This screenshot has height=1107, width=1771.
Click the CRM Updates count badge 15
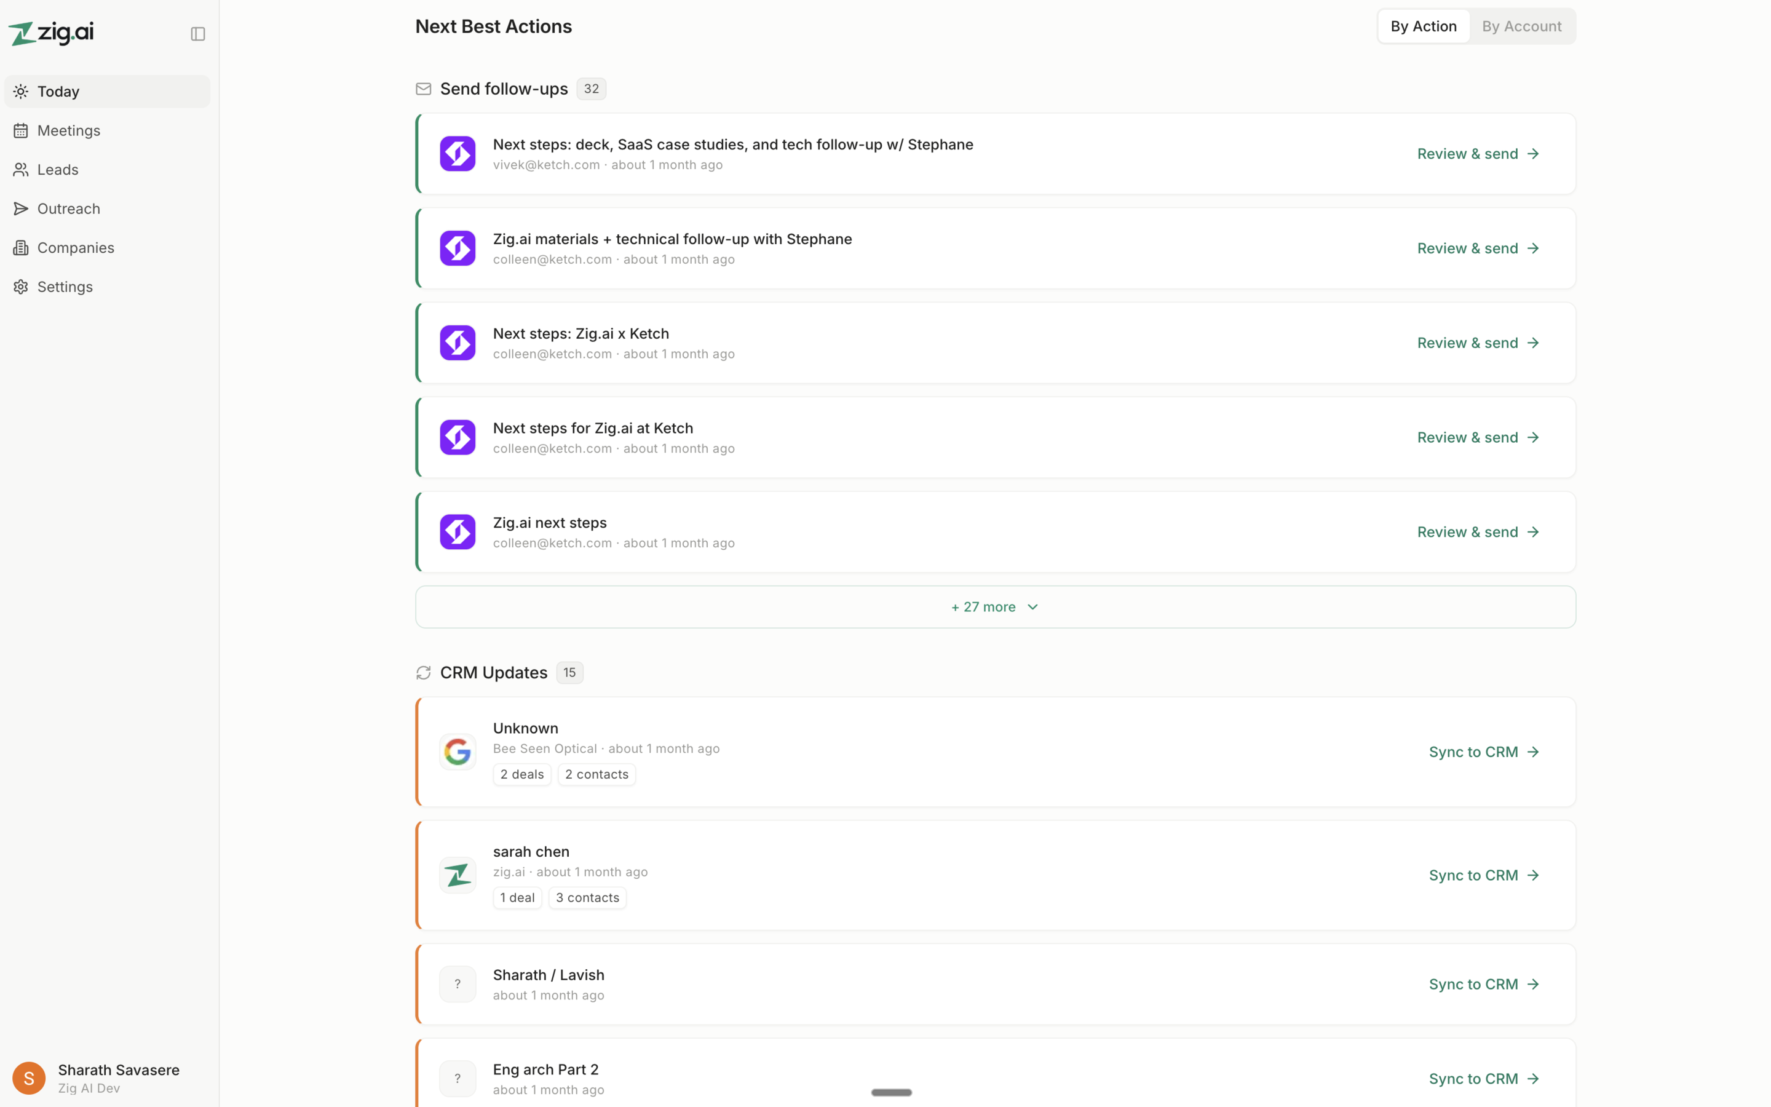coord(569,673)
